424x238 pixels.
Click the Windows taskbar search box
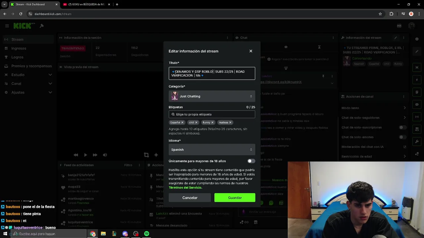(x=49, y=234)
